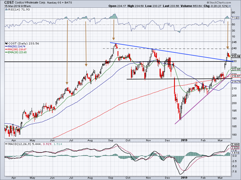Click the Volume 653.6K value
241x180 pixels.
[x=191, y=6]
